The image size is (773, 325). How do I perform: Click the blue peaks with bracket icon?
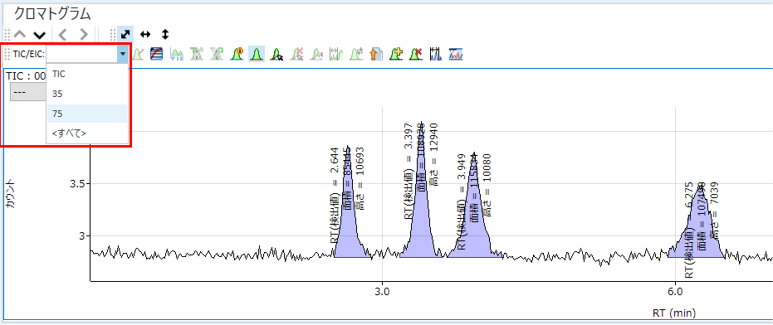pyautogui.click(x=435, y=54)
